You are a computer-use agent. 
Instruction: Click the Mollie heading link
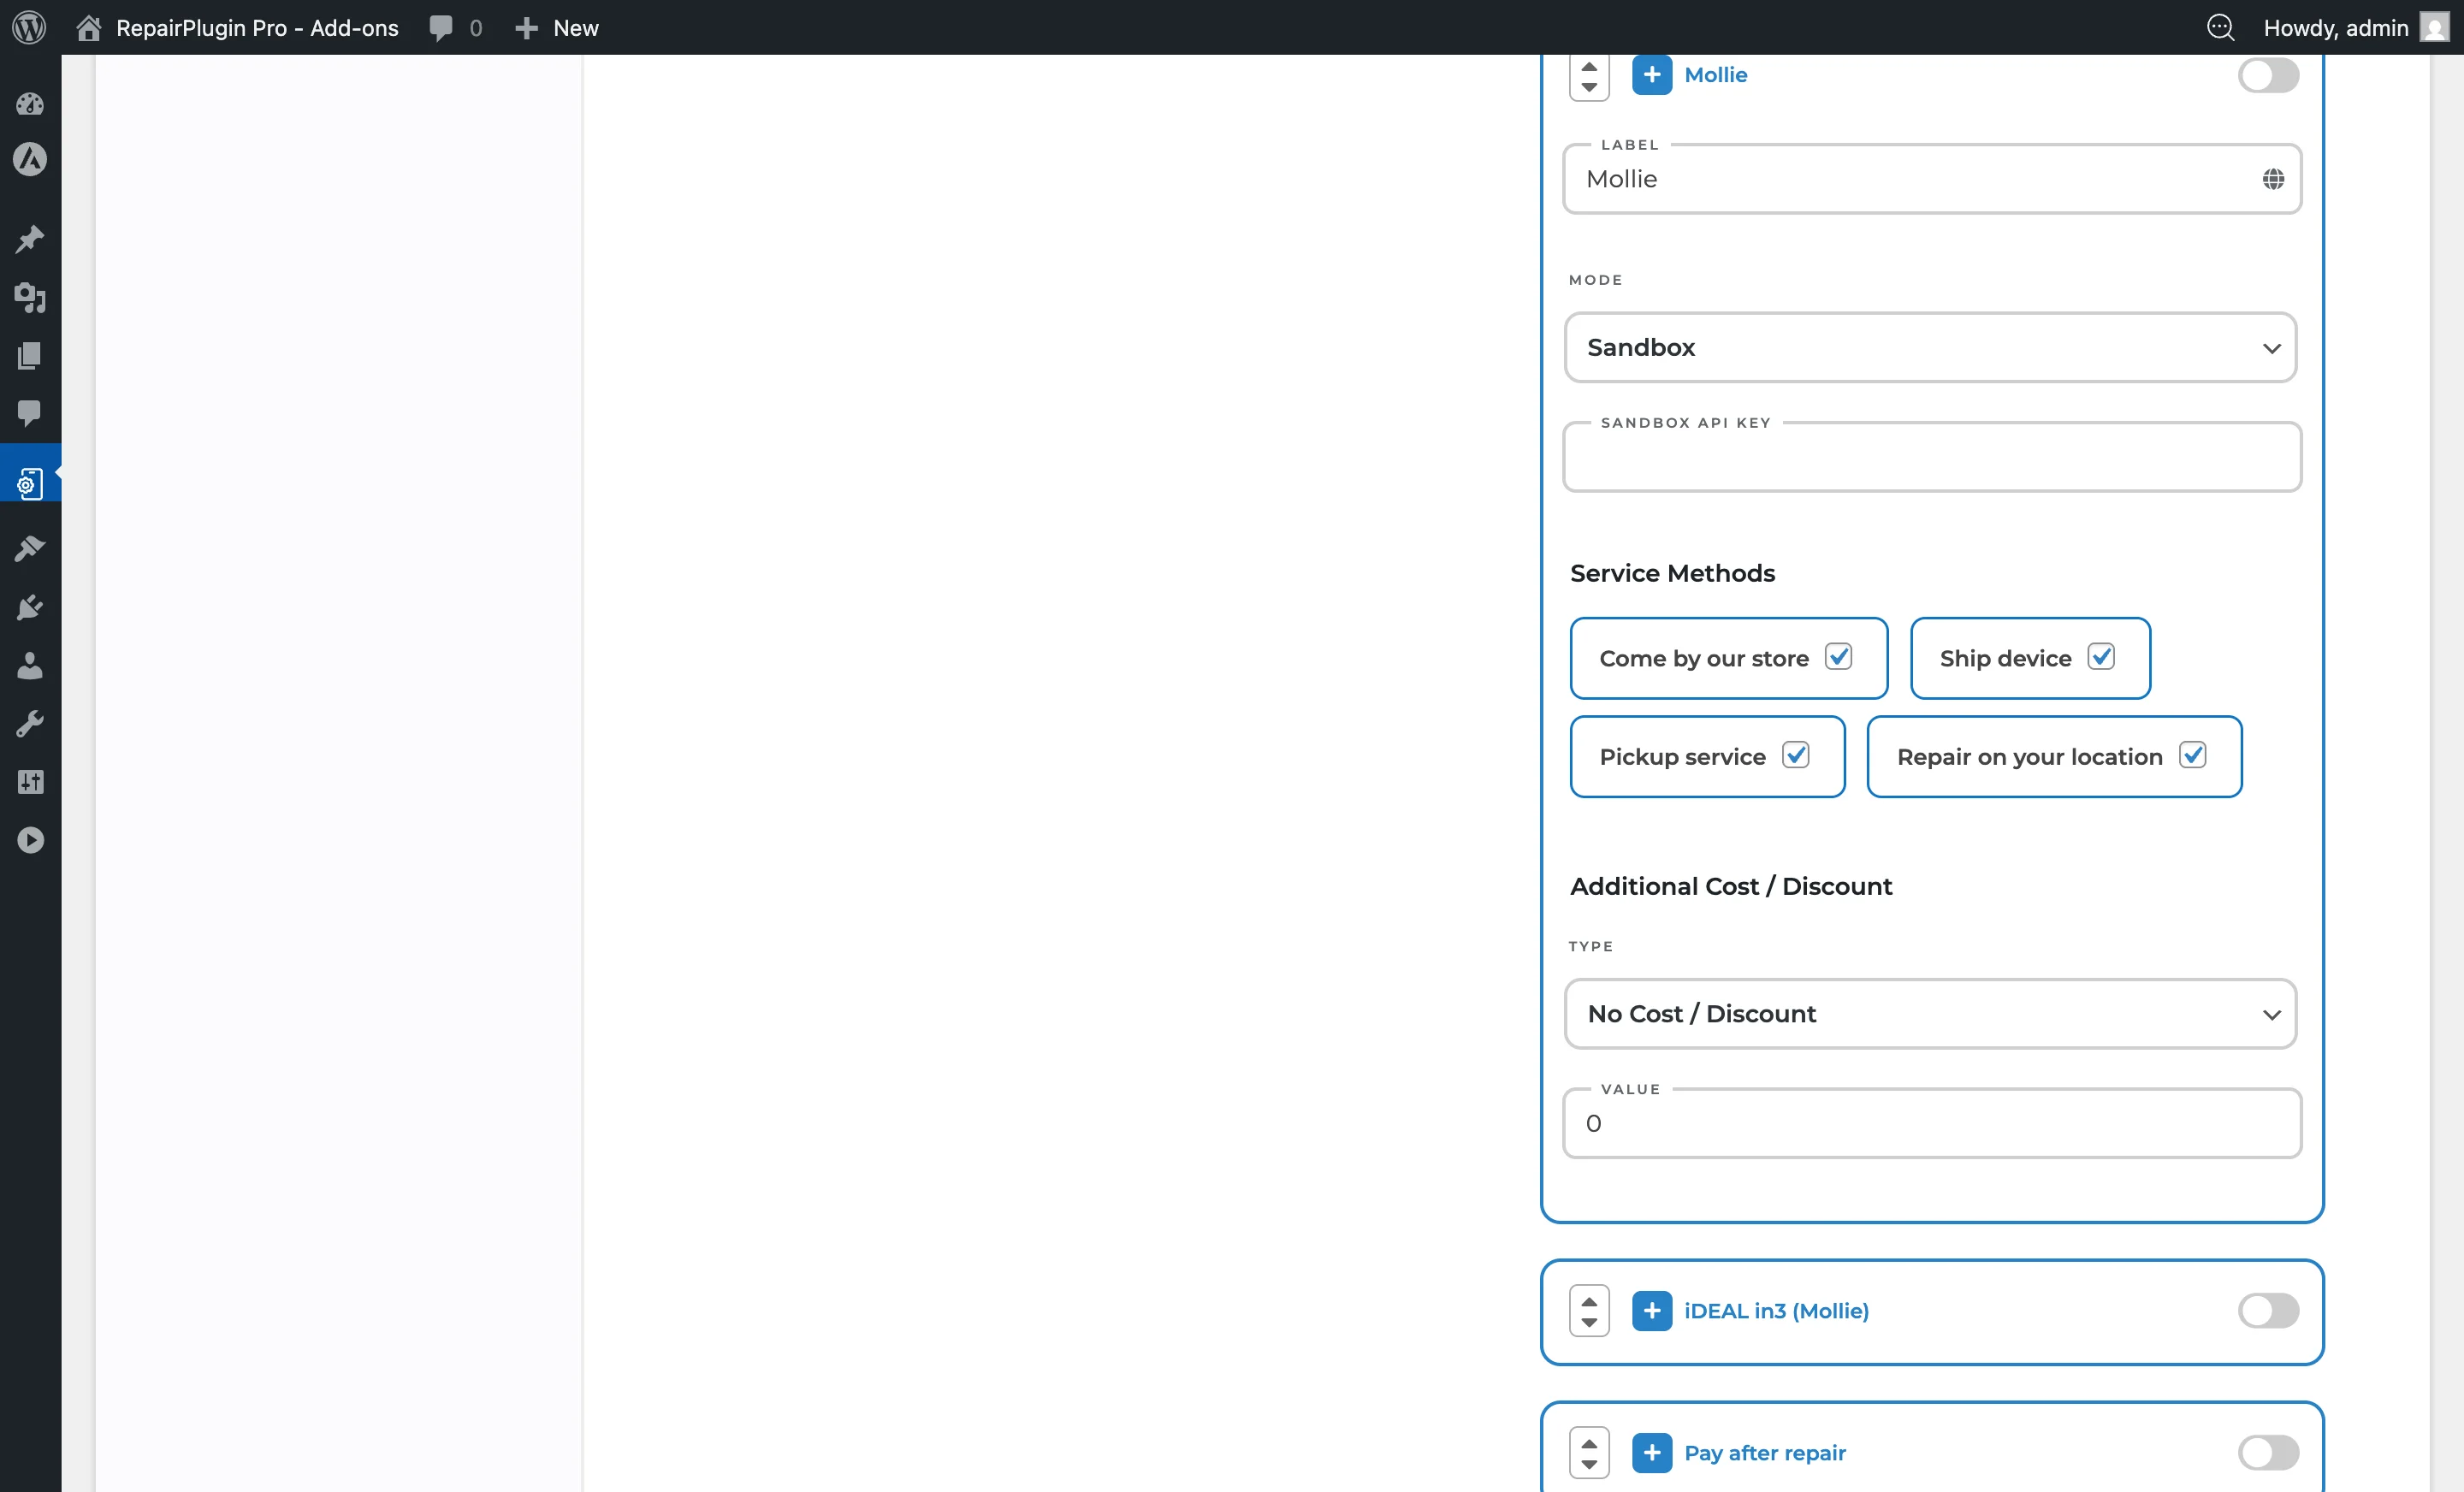pos(1715,74)
